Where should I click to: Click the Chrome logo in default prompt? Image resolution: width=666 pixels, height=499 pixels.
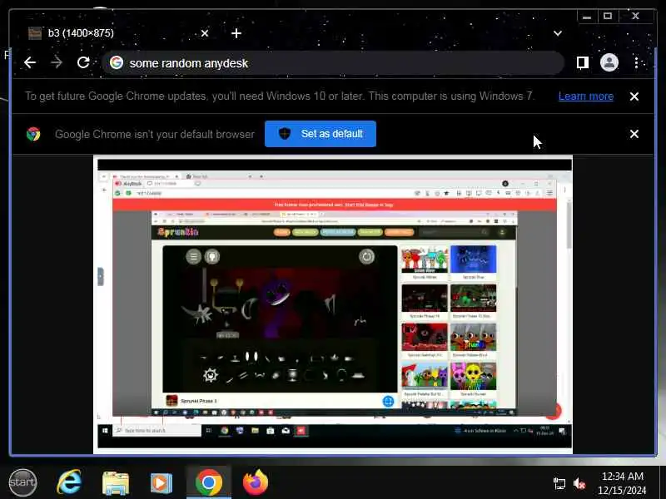[x=33, y=134]
